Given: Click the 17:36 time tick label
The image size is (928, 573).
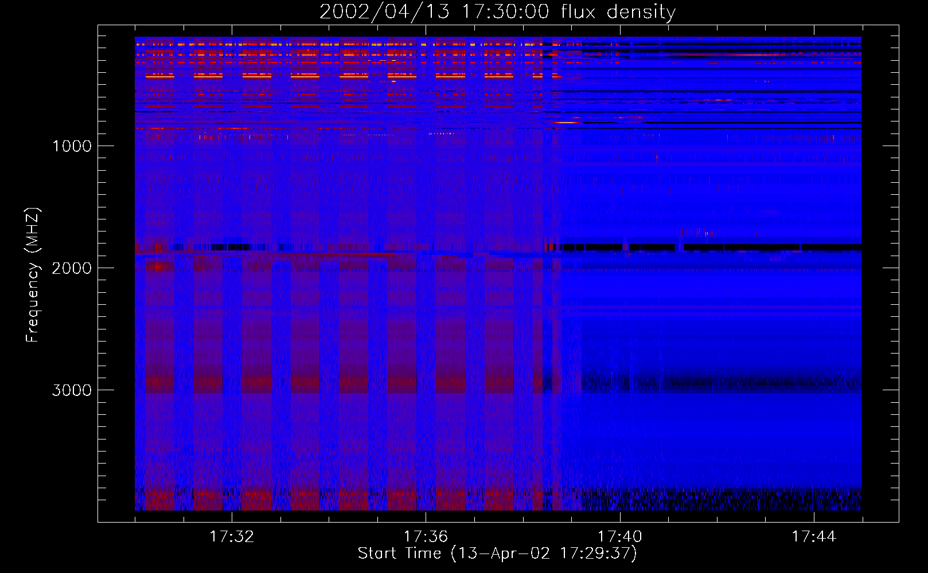Looking at the screenshot, I should 426,537.
